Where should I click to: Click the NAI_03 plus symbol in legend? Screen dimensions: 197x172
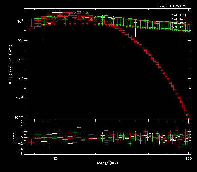[185, 15]
